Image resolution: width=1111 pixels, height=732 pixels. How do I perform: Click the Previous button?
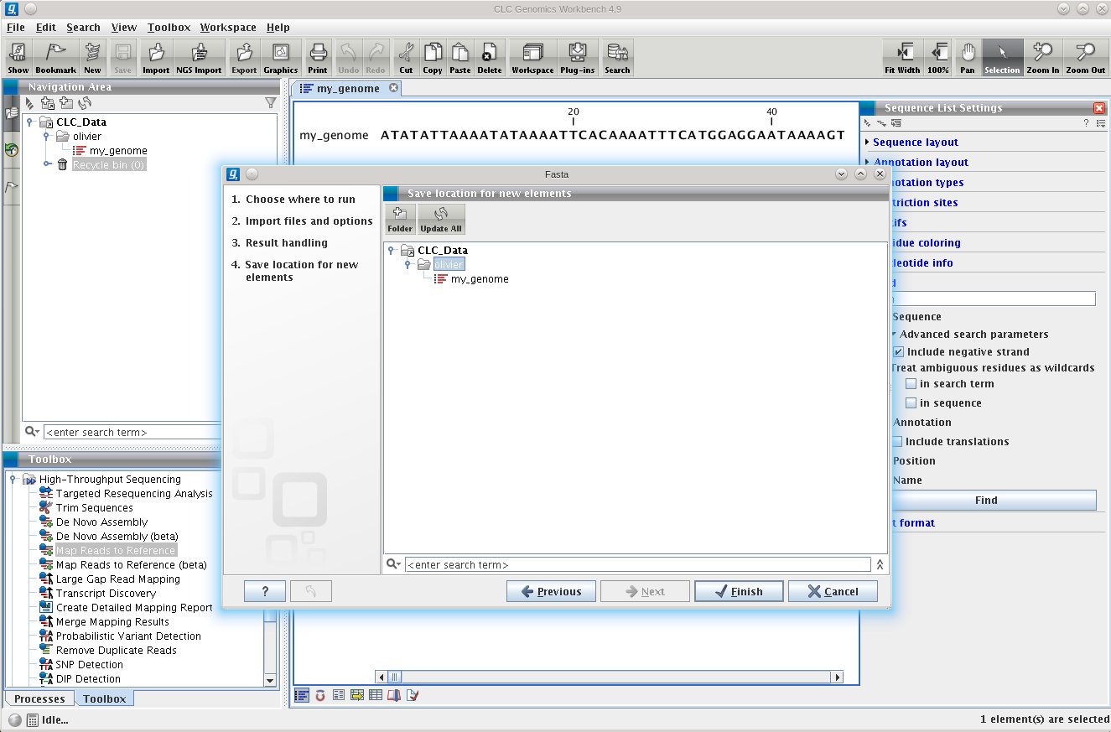pyautogui.click(x=551, y=591)
